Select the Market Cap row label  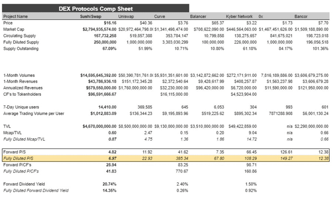14,29
